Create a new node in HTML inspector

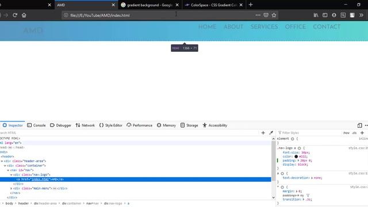coord(263,133)
